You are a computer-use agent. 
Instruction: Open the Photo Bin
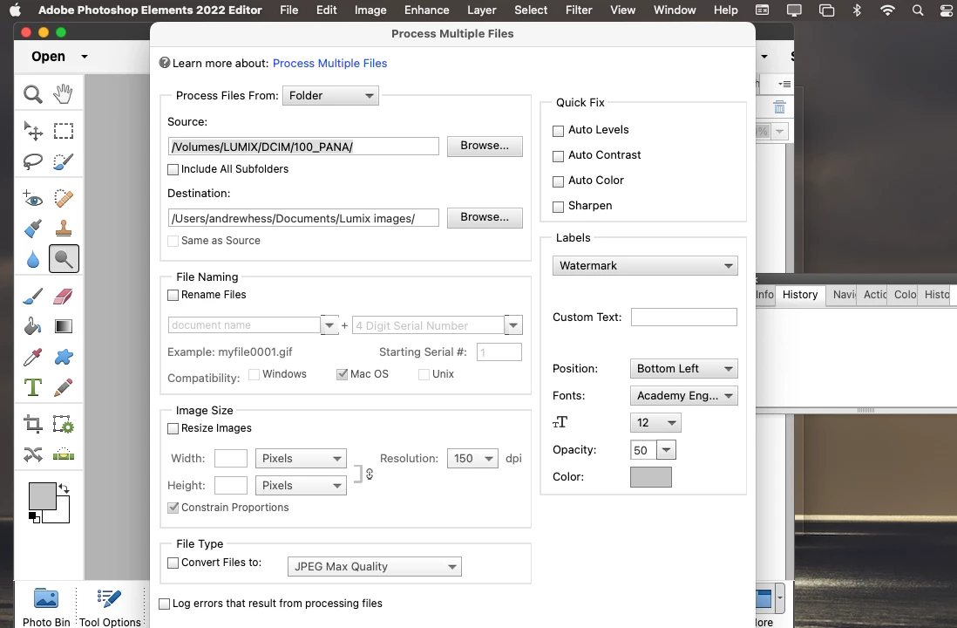(46, 608)
